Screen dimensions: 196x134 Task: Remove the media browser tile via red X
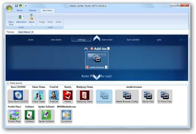click(87, 67)
